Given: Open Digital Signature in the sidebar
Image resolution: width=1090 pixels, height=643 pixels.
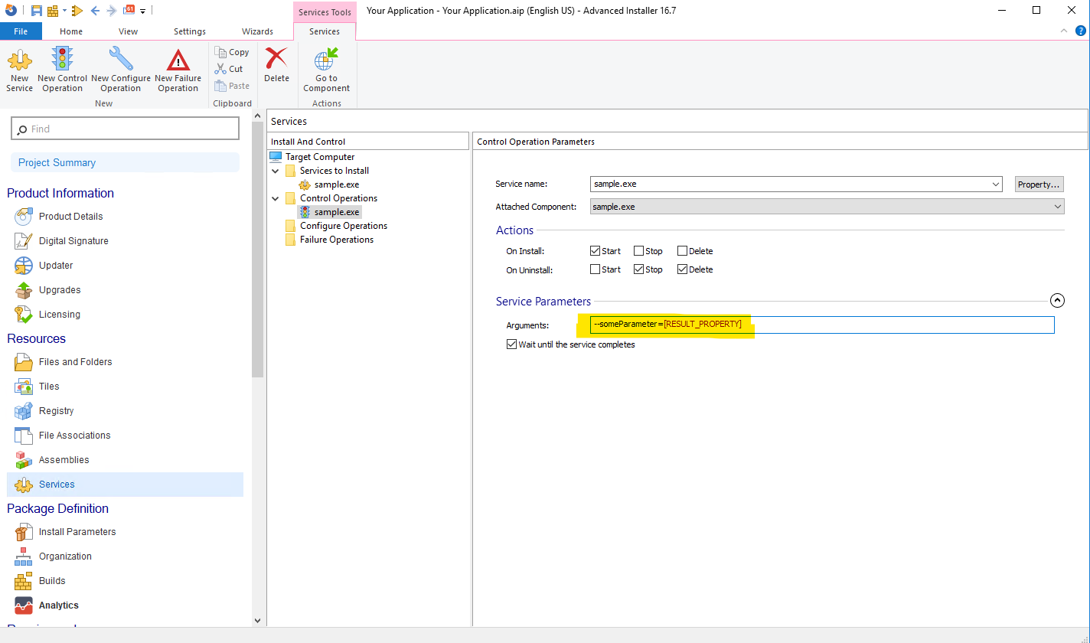Looking at the screenshot, I should coord(73,241).
